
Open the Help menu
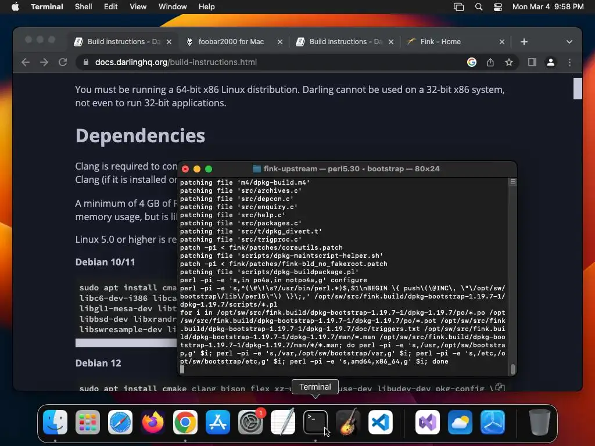(207, 7)
